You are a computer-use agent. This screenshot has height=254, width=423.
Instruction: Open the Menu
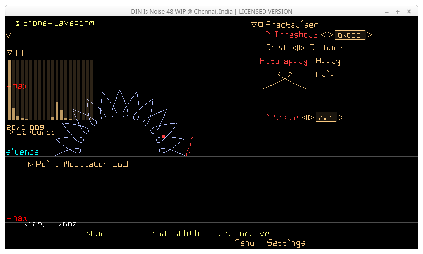click(244, 243)
